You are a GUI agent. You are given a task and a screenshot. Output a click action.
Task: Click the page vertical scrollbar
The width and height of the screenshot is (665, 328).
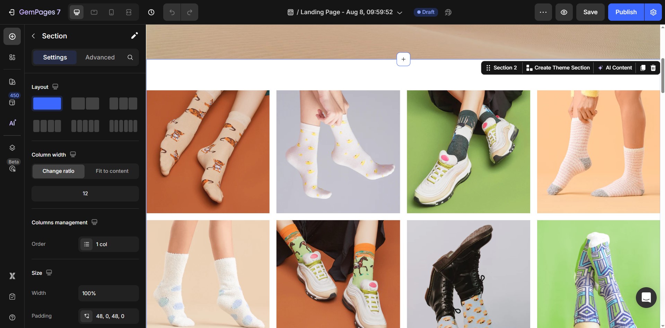click(x=663, y=75)
